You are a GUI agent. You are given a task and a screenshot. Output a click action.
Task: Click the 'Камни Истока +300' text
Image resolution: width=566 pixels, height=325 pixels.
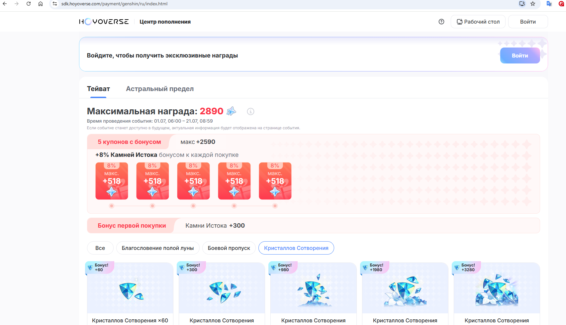[215, 226]
